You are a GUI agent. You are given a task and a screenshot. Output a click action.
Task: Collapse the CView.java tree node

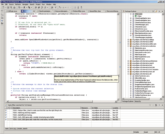pyautogui.click(x=131, y=14)
